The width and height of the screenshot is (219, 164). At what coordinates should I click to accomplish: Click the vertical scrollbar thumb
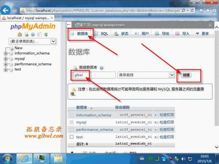coord(217,78)
